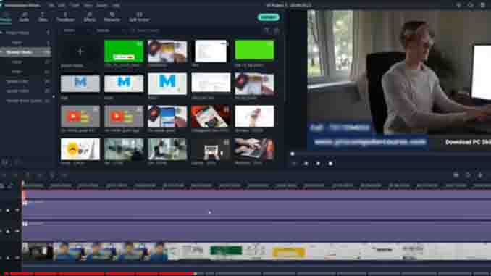Viewport: 491px width, 276px height.
Task: Select the green screen subscribe-button thumbnail
Action: point(124,51)
